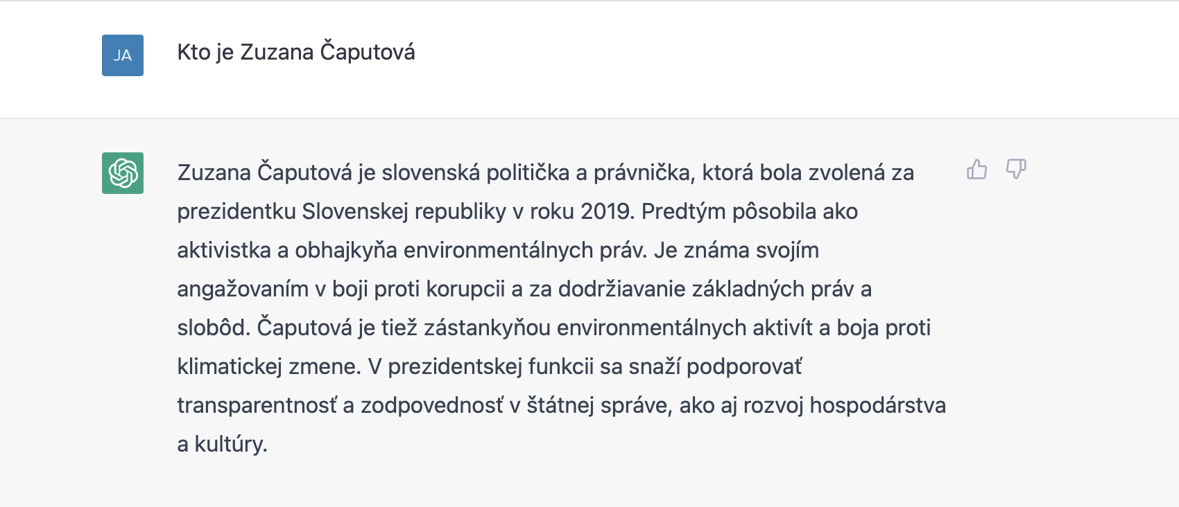Click the word 'korupcii' in the response
1179x507 pixels.
point(465,289)
